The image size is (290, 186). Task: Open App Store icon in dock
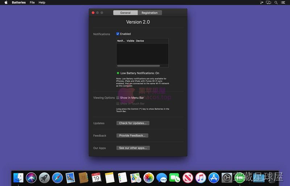(x=214, y=178)
